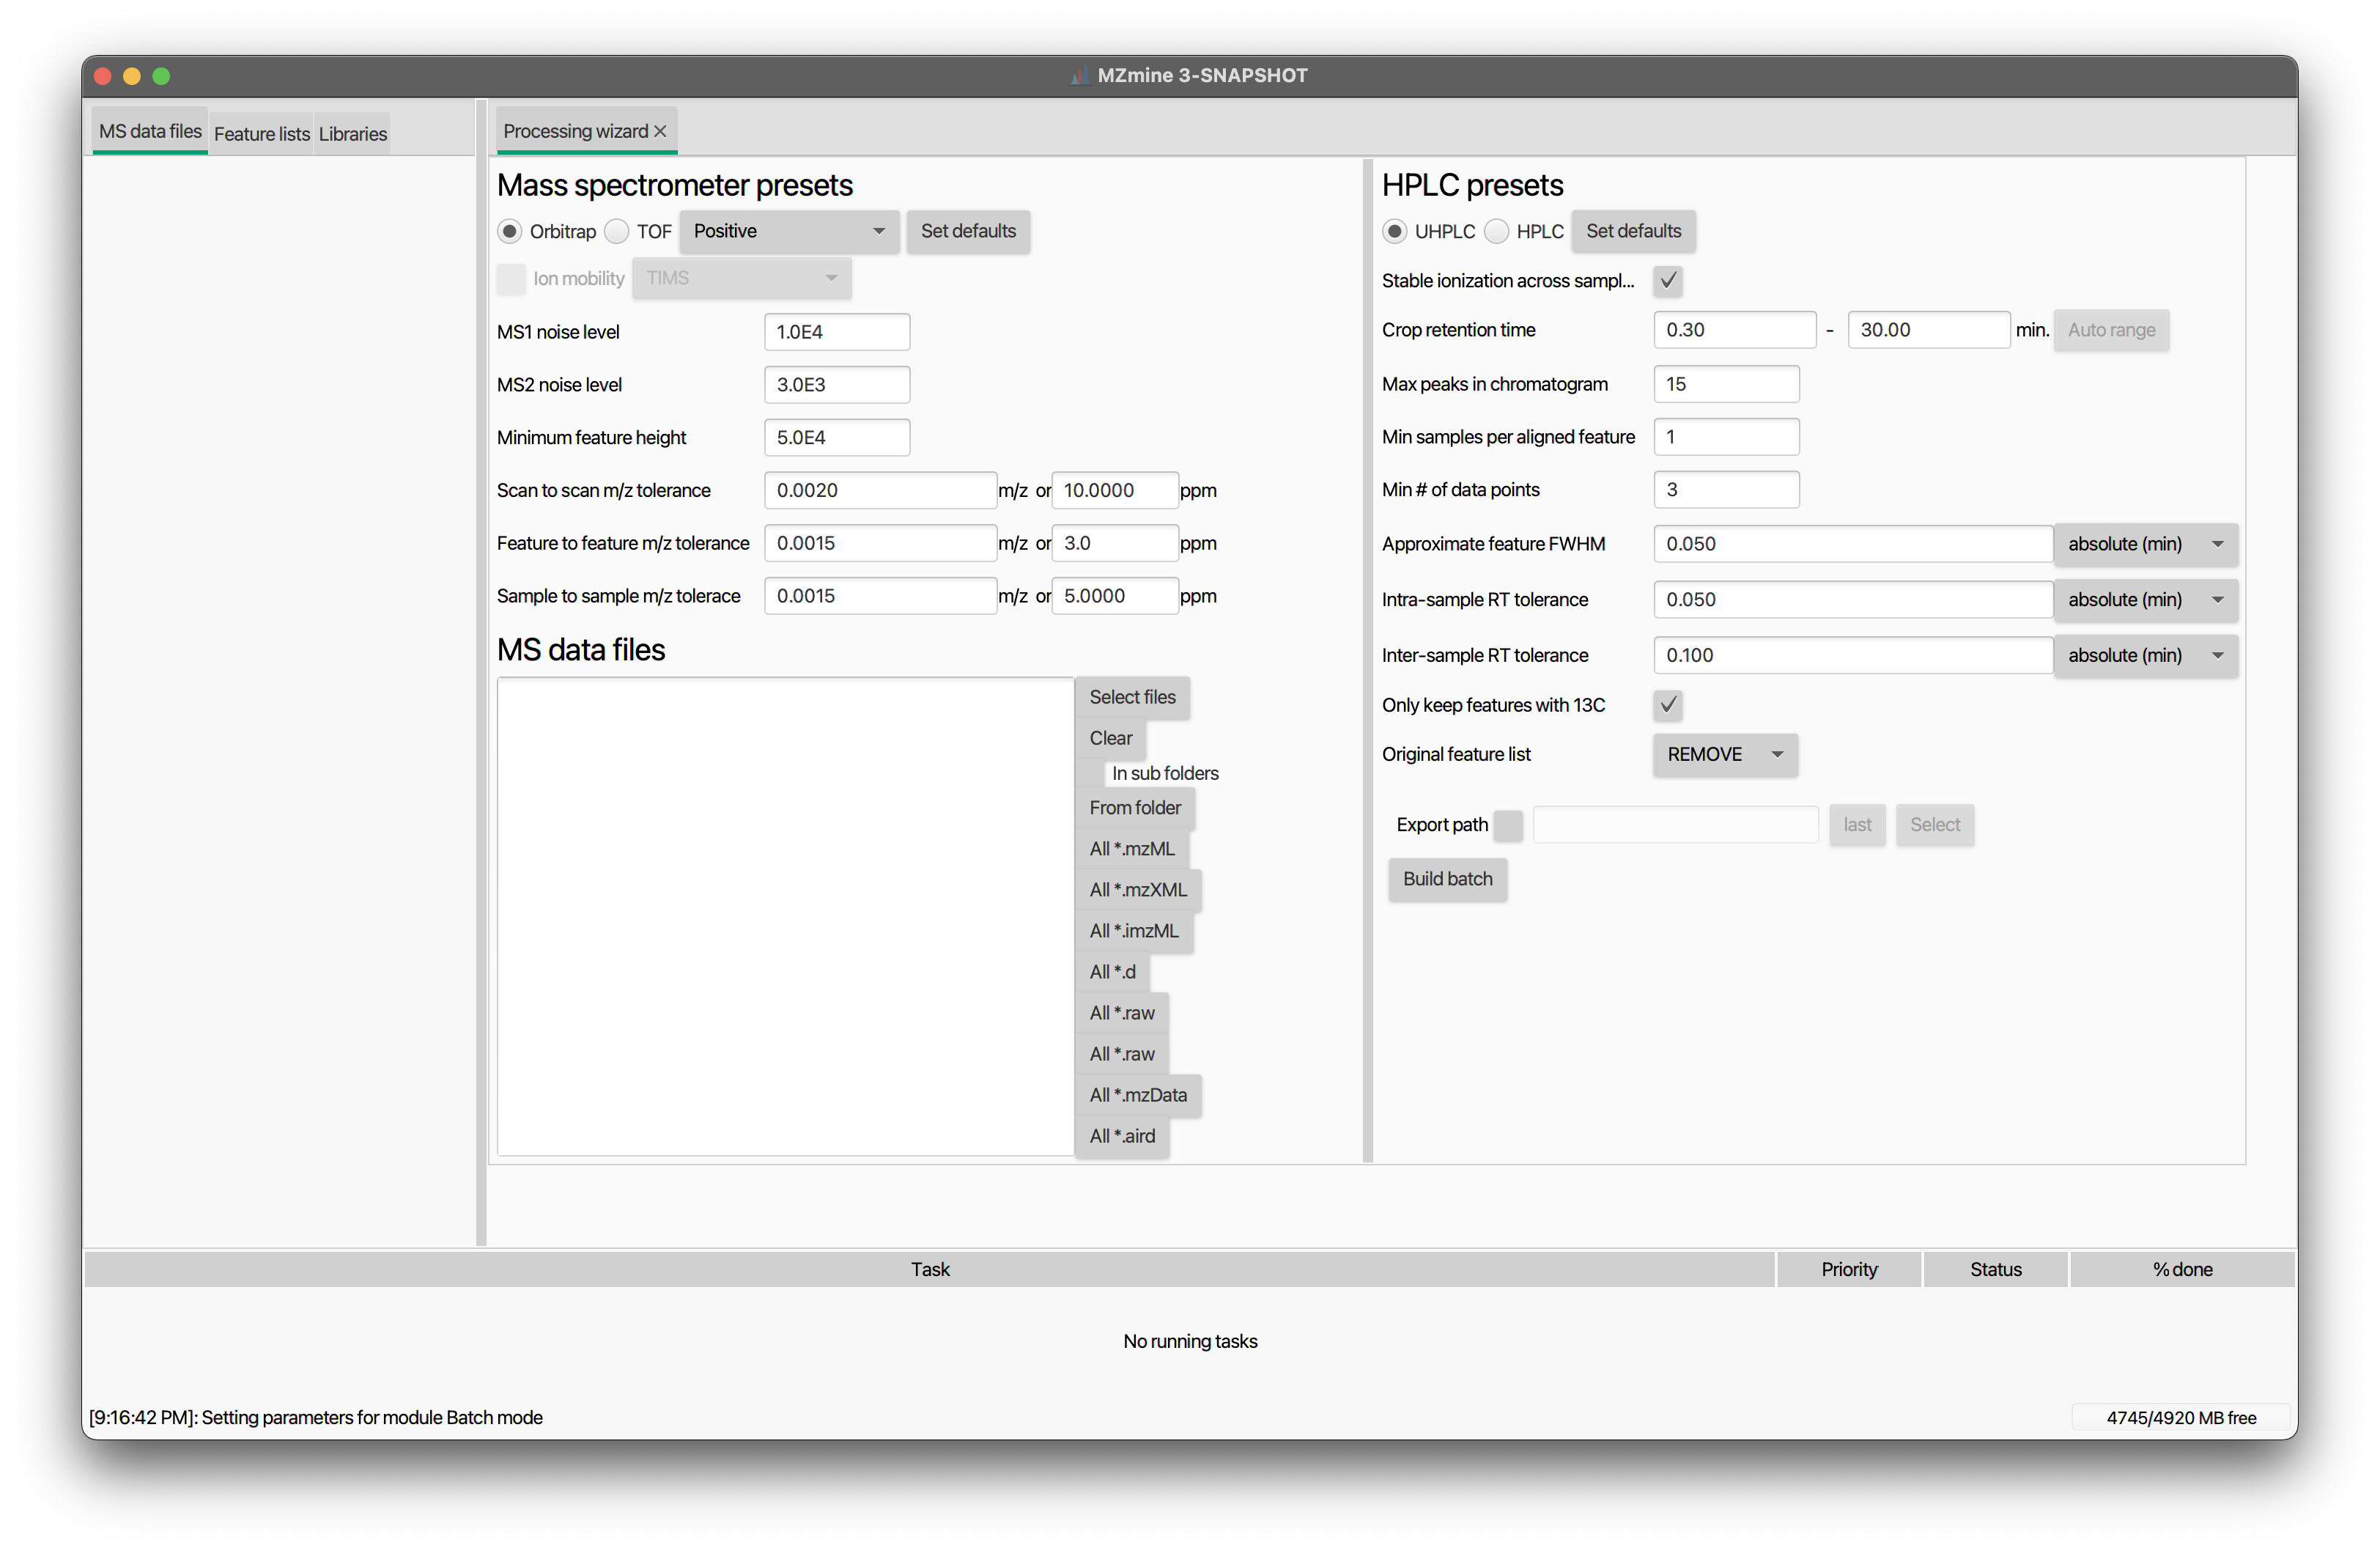Viewport: 2380px width, 1548px height.
Task: Click the All *.aird button
Action: pyautogui.click(x=1122, y=1136)
